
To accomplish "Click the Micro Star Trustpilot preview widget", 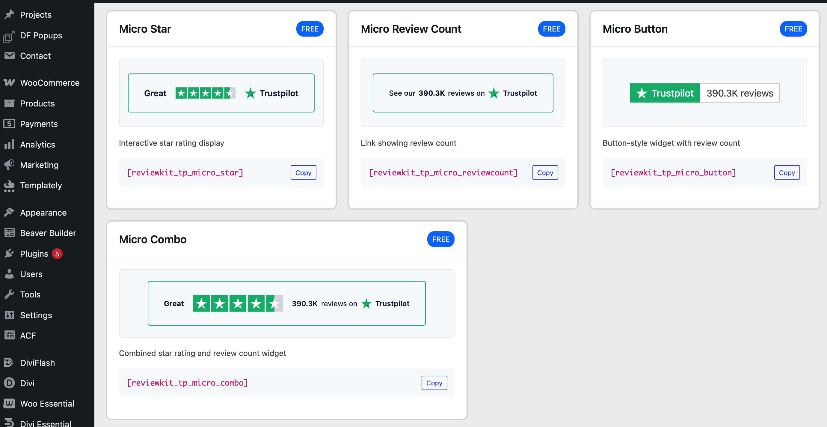I will (x=221, y=93).
